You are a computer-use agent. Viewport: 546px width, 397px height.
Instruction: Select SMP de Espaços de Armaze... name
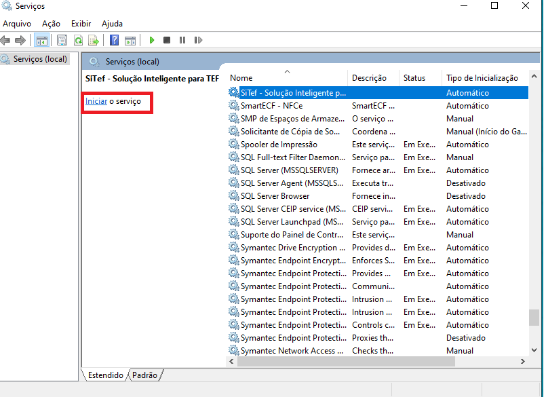point(292,119)
